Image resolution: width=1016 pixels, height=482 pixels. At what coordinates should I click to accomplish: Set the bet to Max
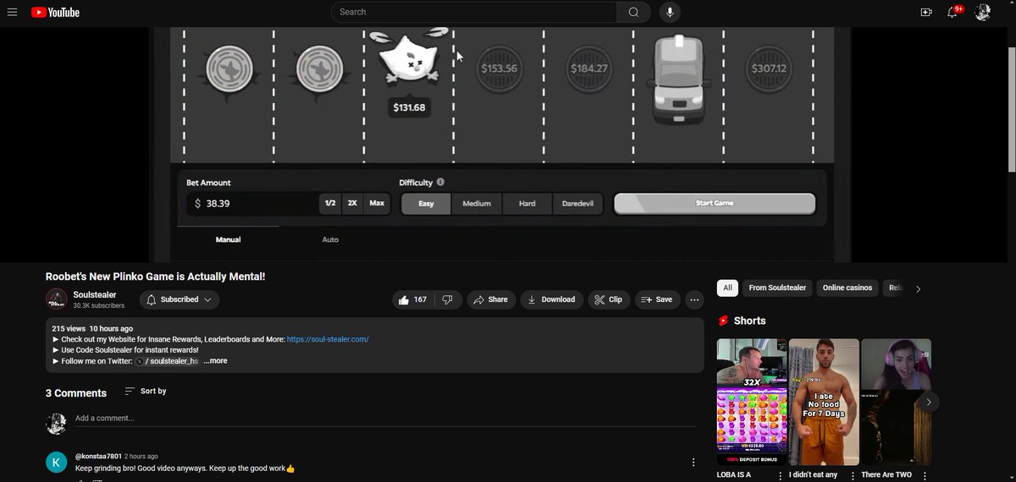click(x=377, y=203)
